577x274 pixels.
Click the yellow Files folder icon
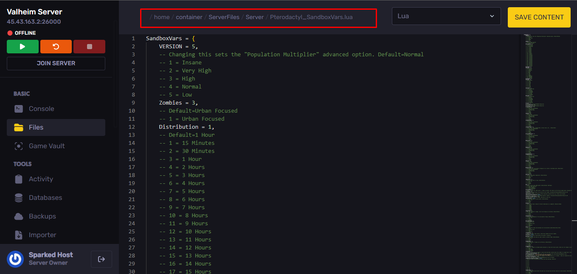coord(19,127)
